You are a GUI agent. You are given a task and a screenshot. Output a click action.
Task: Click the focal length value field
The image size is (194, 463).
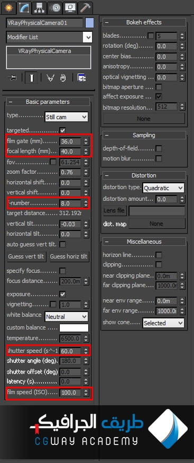tap(70, 152)
